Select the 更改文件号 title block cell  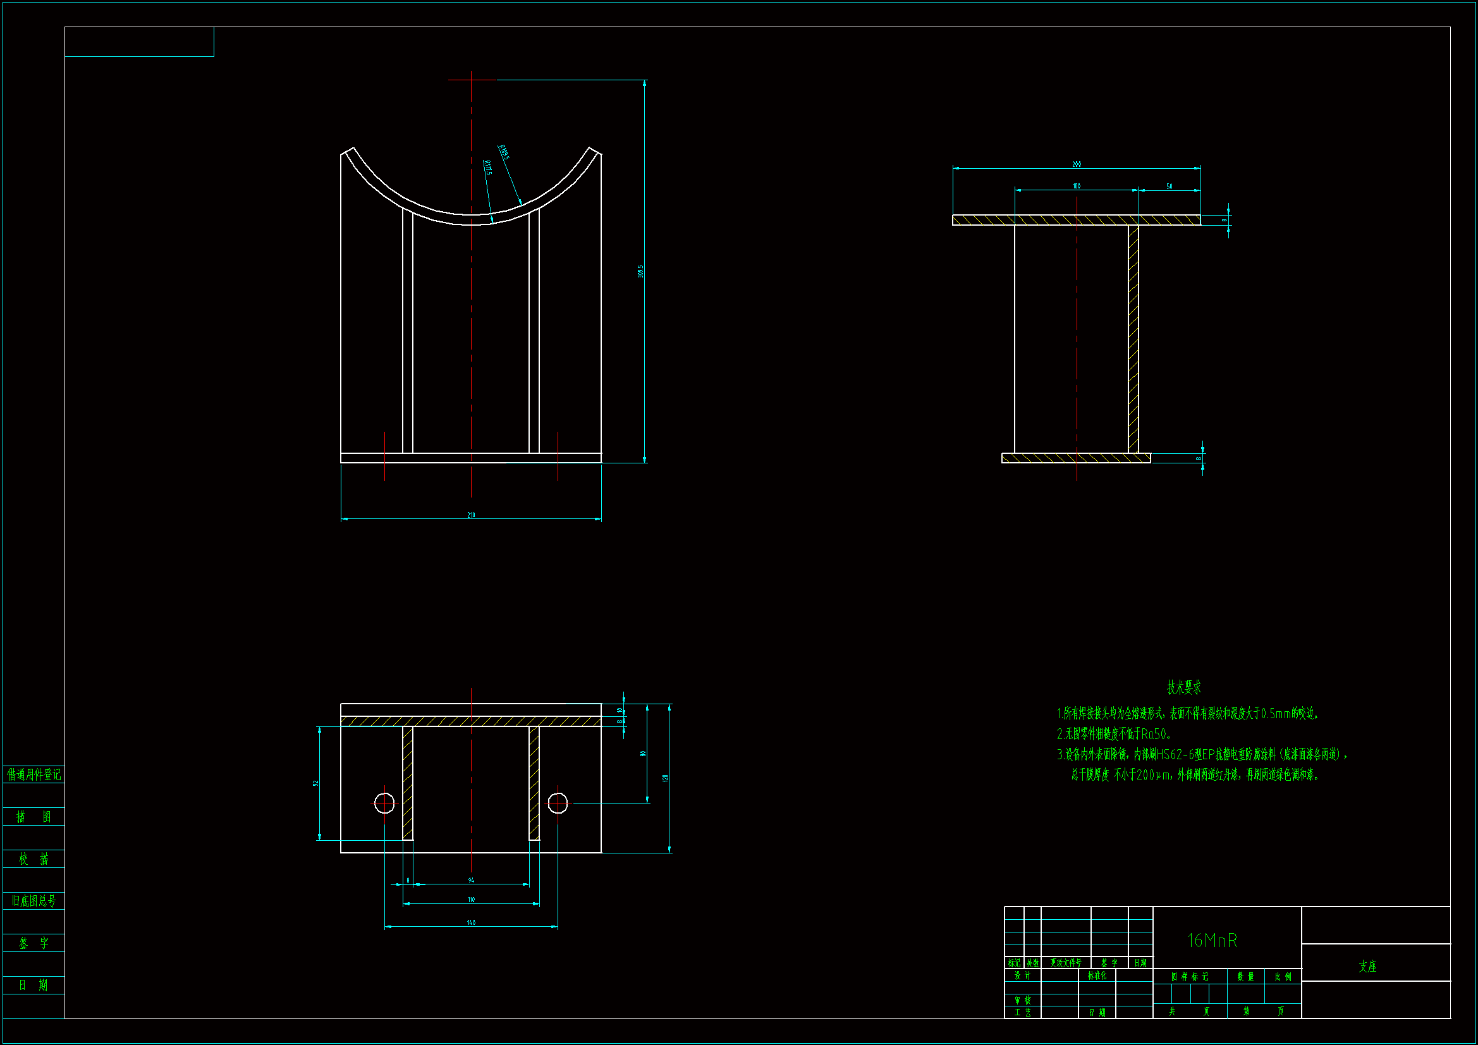point(1065,963)
